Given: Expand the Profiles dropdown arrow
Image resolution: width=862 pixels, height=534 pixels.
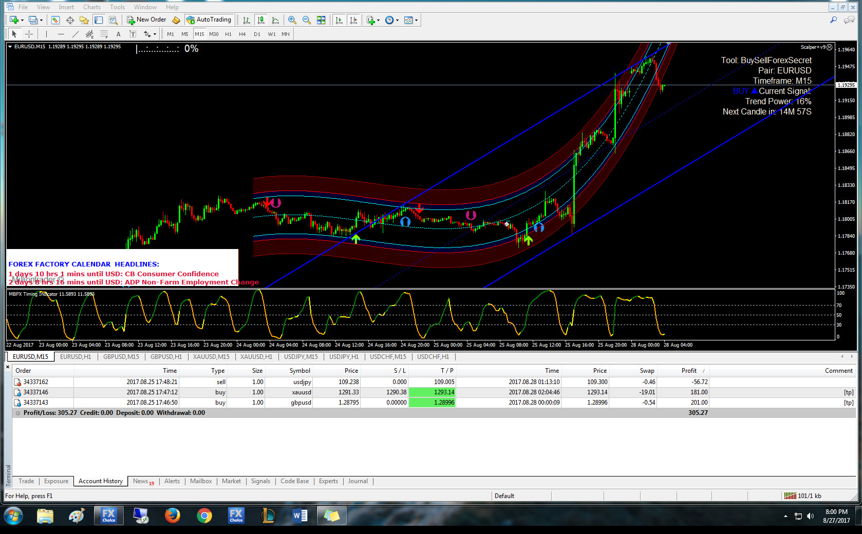Looking at the screenshot, I should tap(41, 21).
